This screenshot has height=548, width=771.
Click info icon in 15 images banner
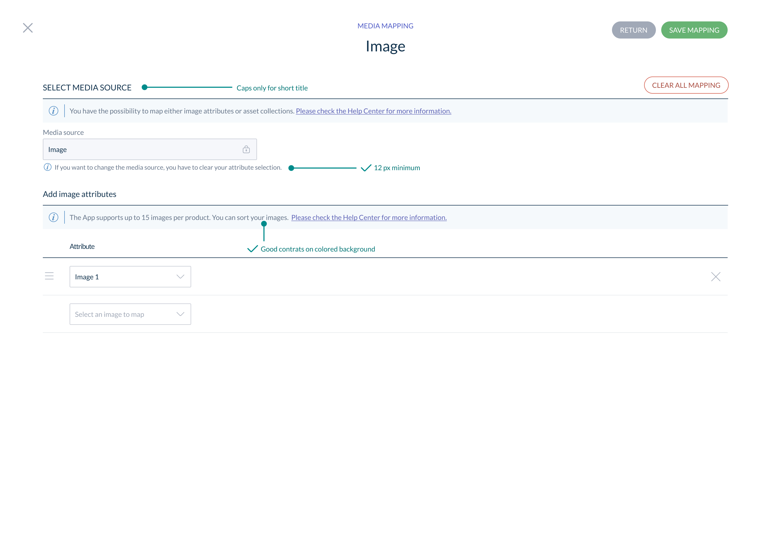[53, 218]
